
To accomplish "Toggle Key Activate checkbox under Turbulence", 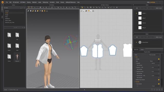I will coord(159,78).
